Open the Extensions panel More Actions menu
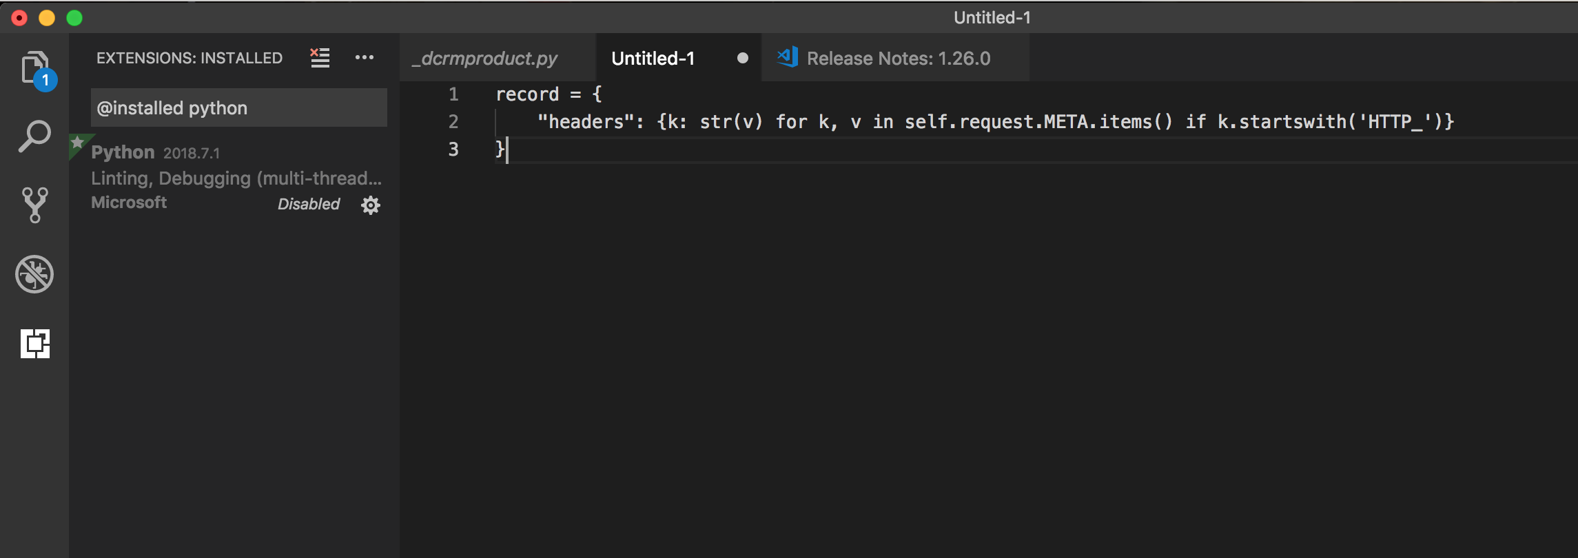The width and height of the screenshot is (1578, 558). (365, 57)
